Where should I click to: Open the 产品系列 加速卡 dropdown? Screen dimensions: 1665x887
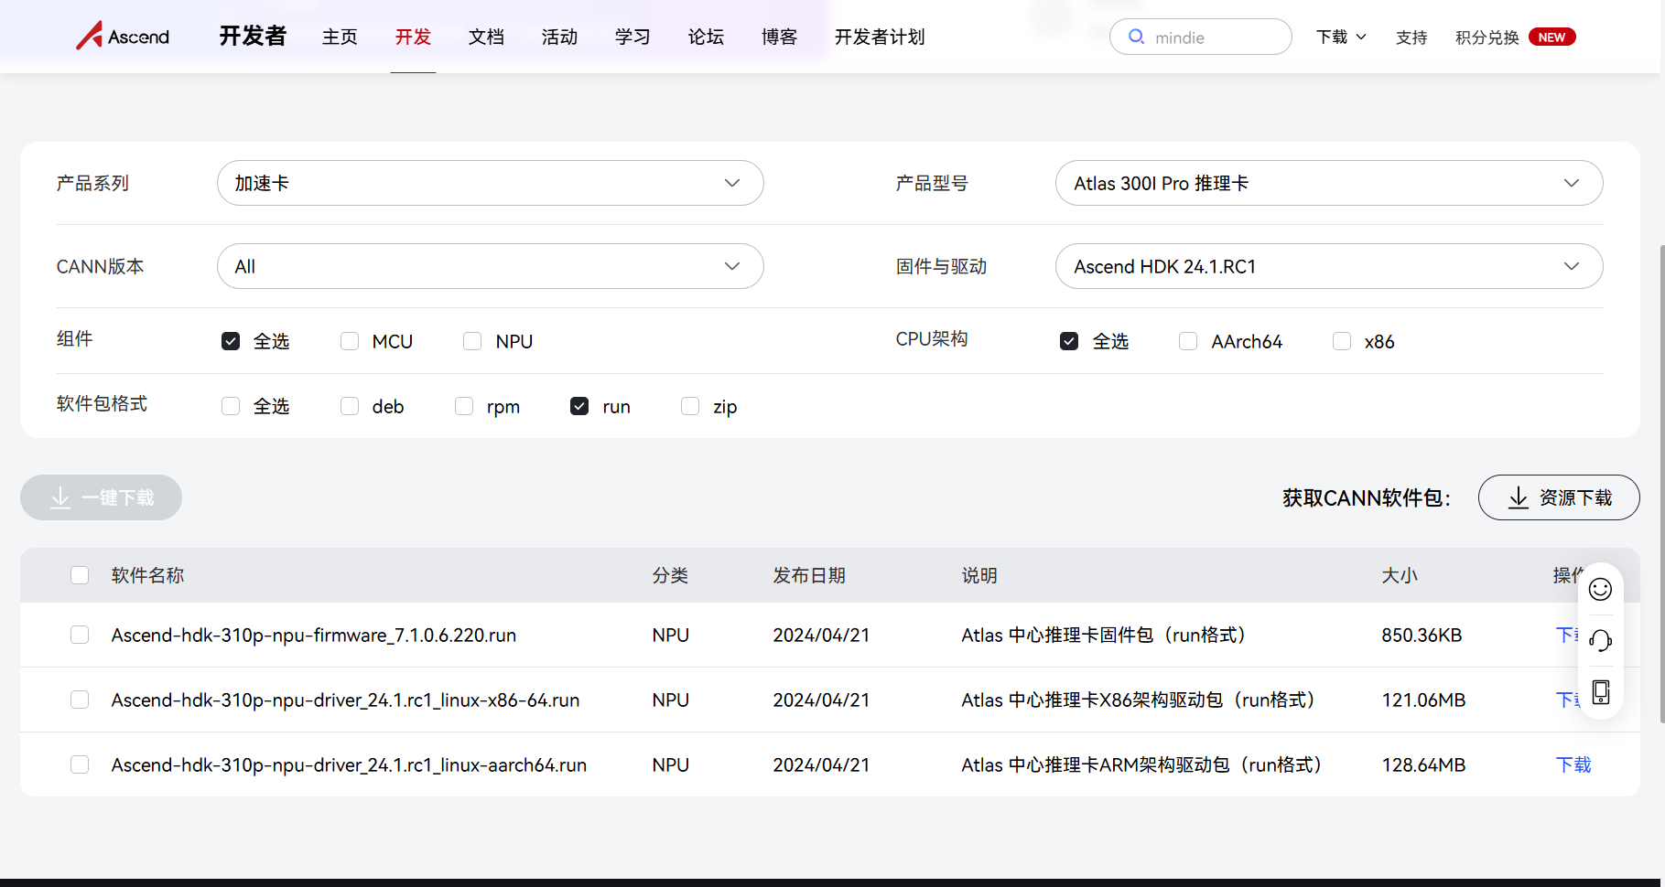(490, 183)
